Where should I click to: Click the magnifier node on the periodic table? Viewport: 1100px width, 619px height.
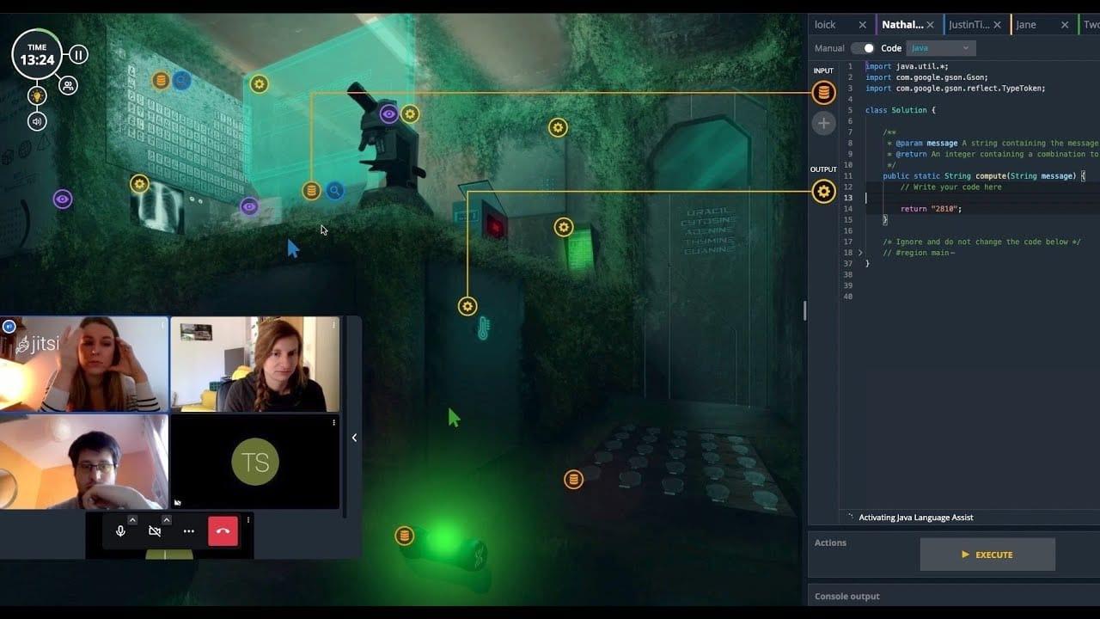pyautogui.click(x=182, y=81)
